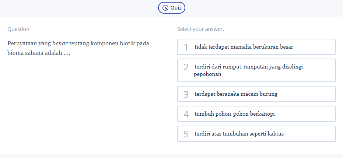This screenshot has width=343, height=158.
Task: Click the question text about bioma sabana
Action: pos(78,48)
